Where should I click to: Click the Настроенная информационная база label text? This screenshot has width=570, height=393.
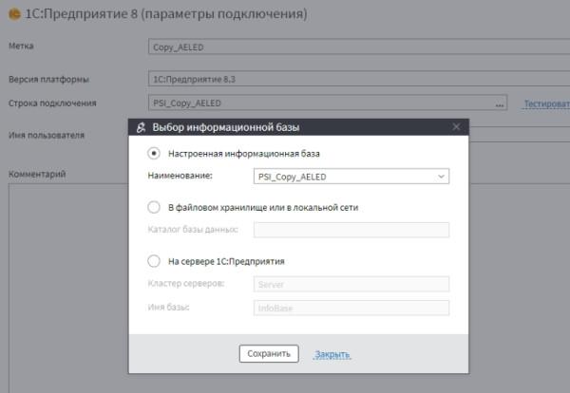click(244, 154)
